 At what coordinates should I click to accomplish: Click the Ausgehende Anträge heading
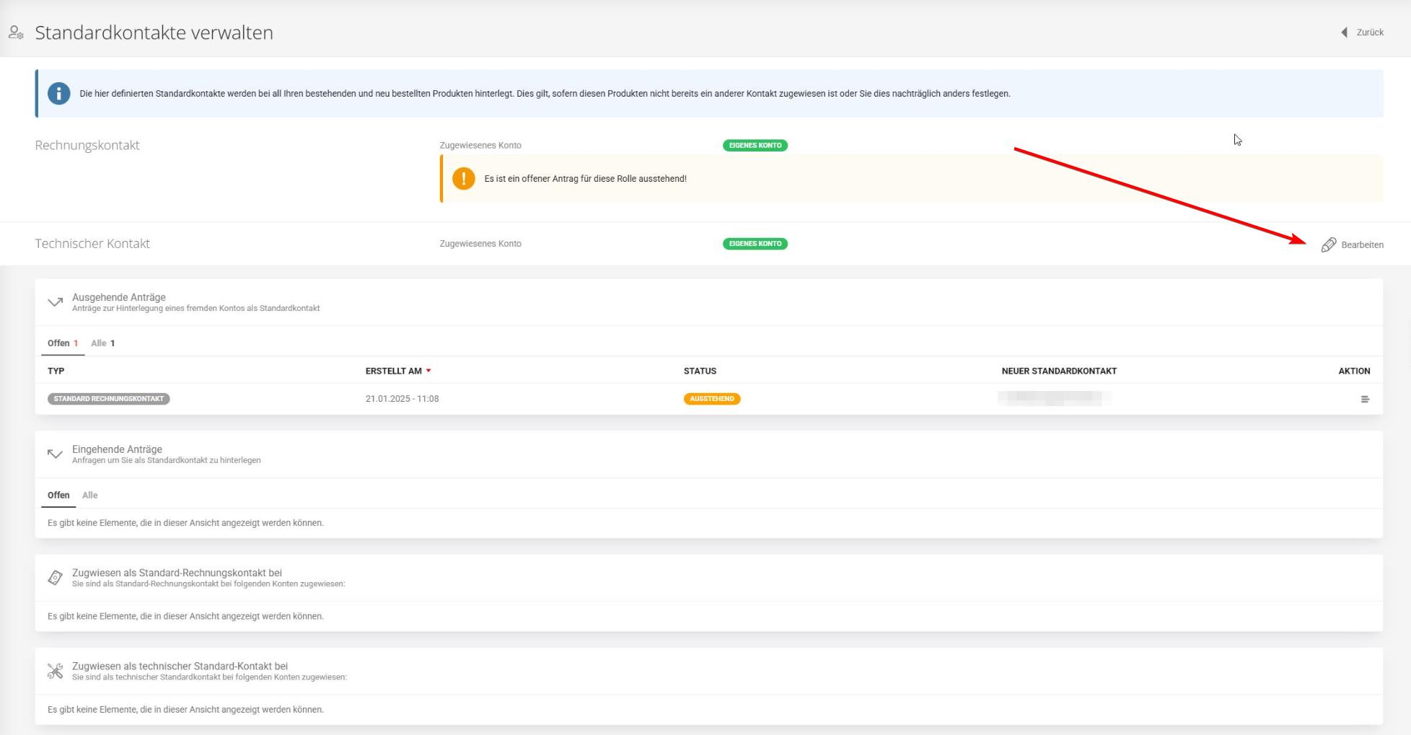[119, 297]
